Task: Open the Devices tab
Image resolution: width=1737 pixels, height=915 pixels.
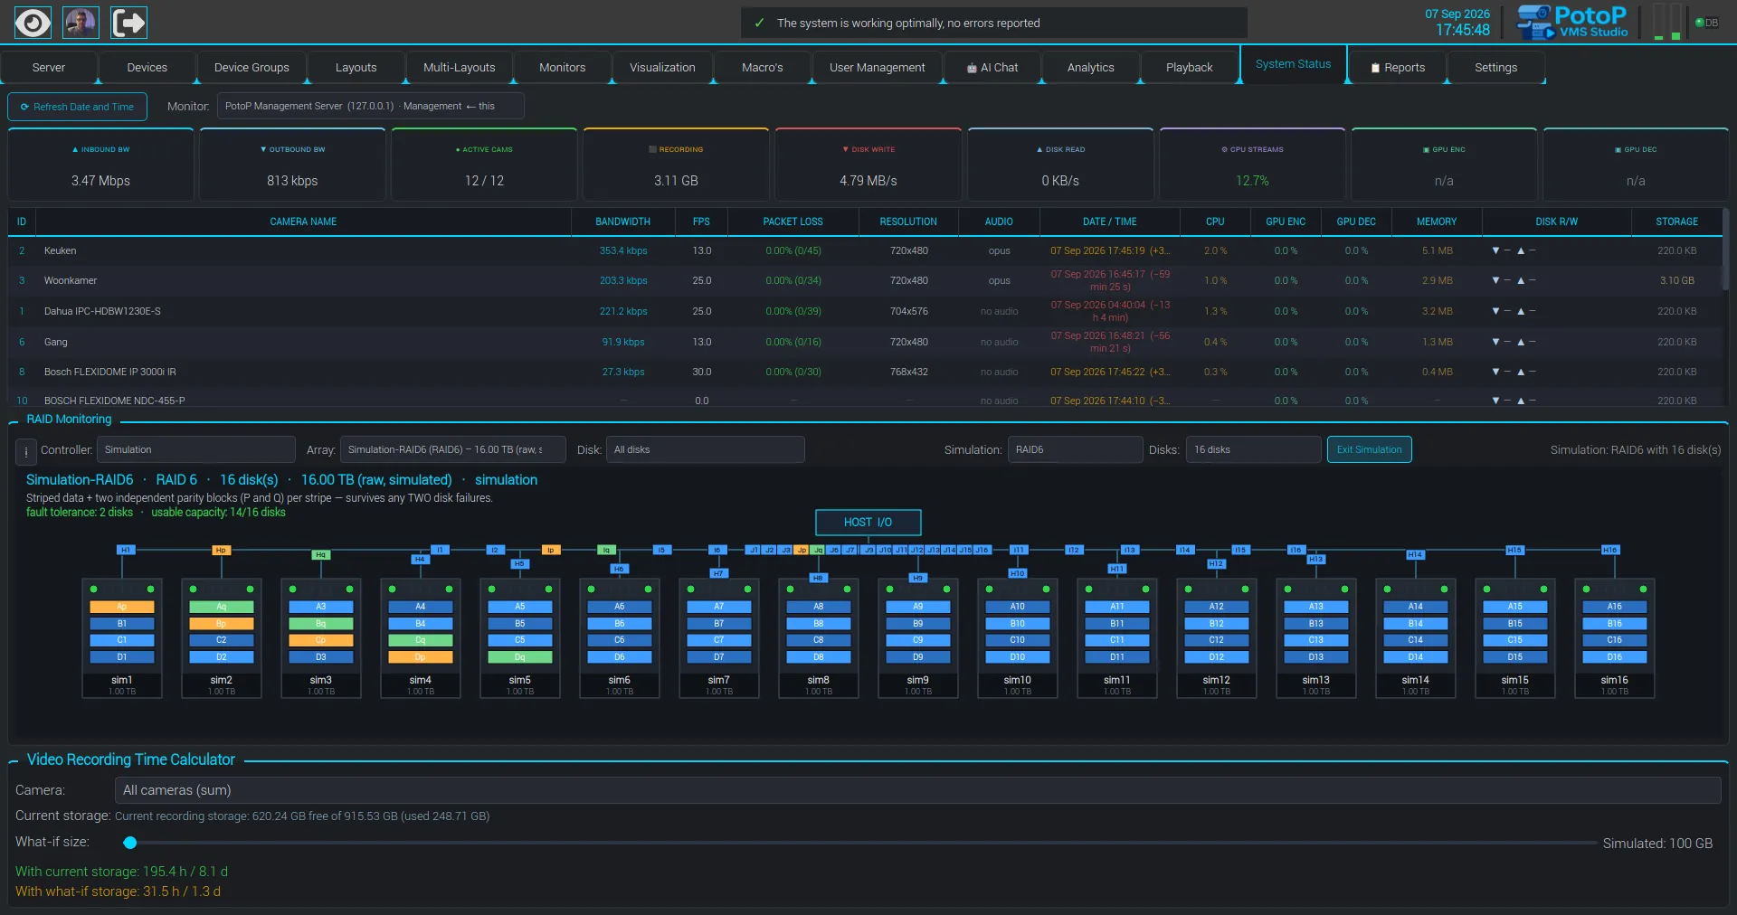Action: (x=147, y=68)
